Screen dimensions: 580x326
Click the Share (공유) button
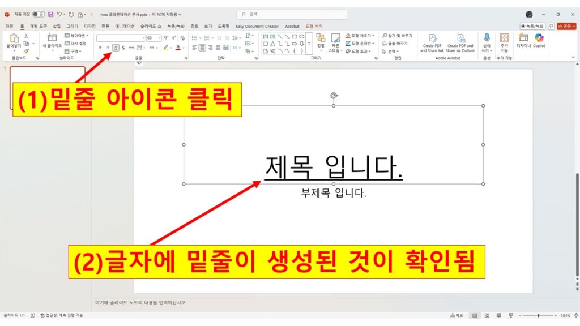566,26
